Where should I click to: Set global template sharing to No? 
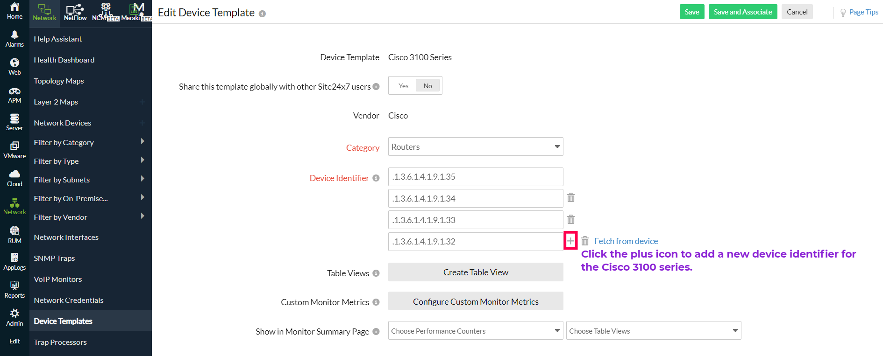coord(427,86)
